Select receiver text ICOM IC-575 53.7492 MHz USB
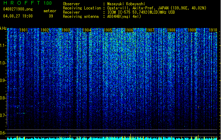This screenshot has height=140, width=221. [141, 12]
